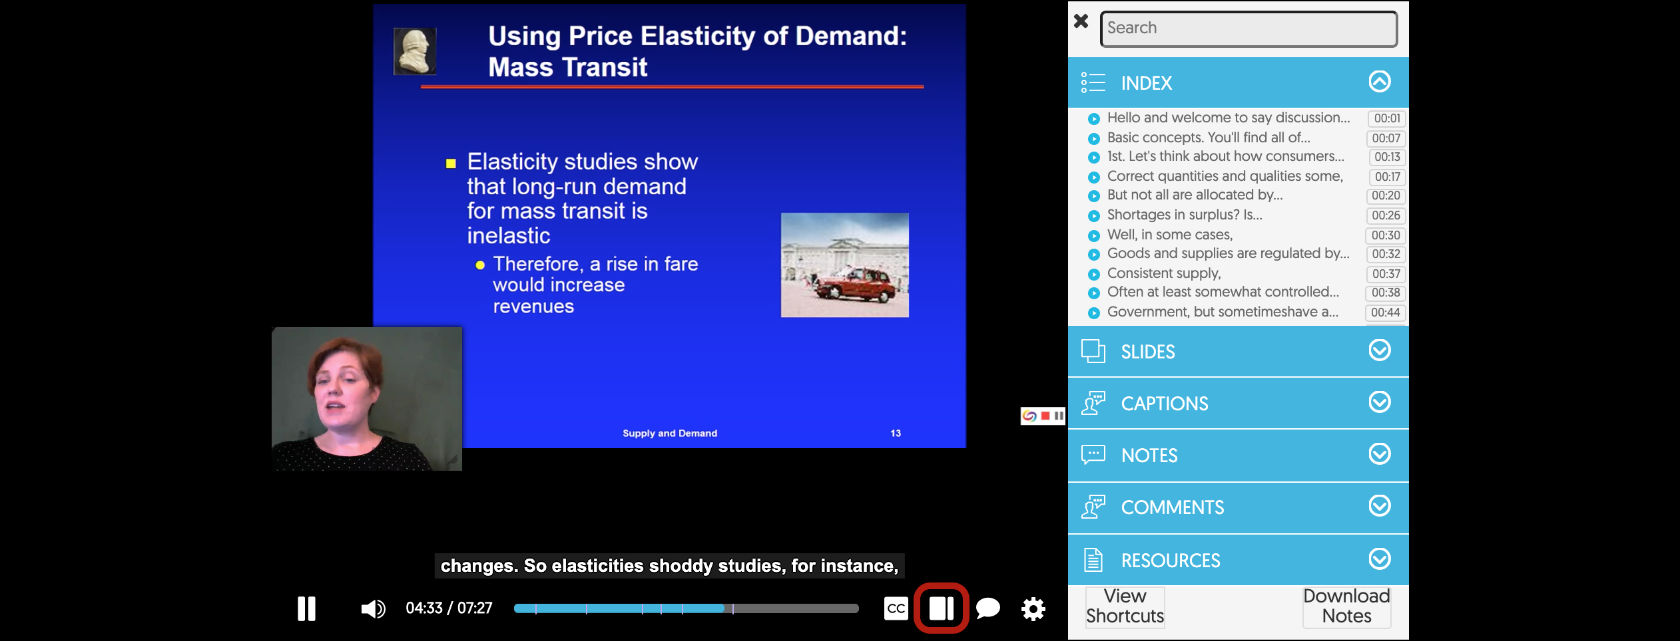Pause the video playback
This screenshot has height=641, width=1680.
click(x=306, y=608)
